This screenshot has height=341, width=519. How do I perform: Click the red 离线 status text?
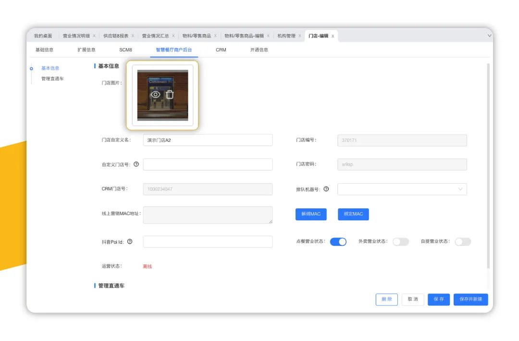pos(148,266)
